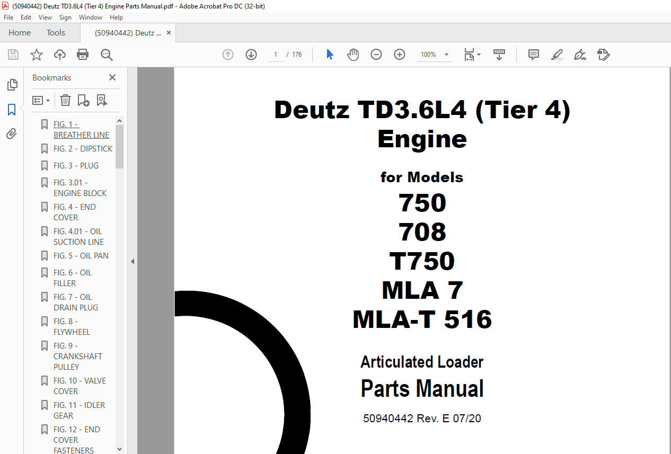Delete selected bookmark with trash icon
The width and height of the screenshot is (671, 454).
pos(65,100)
